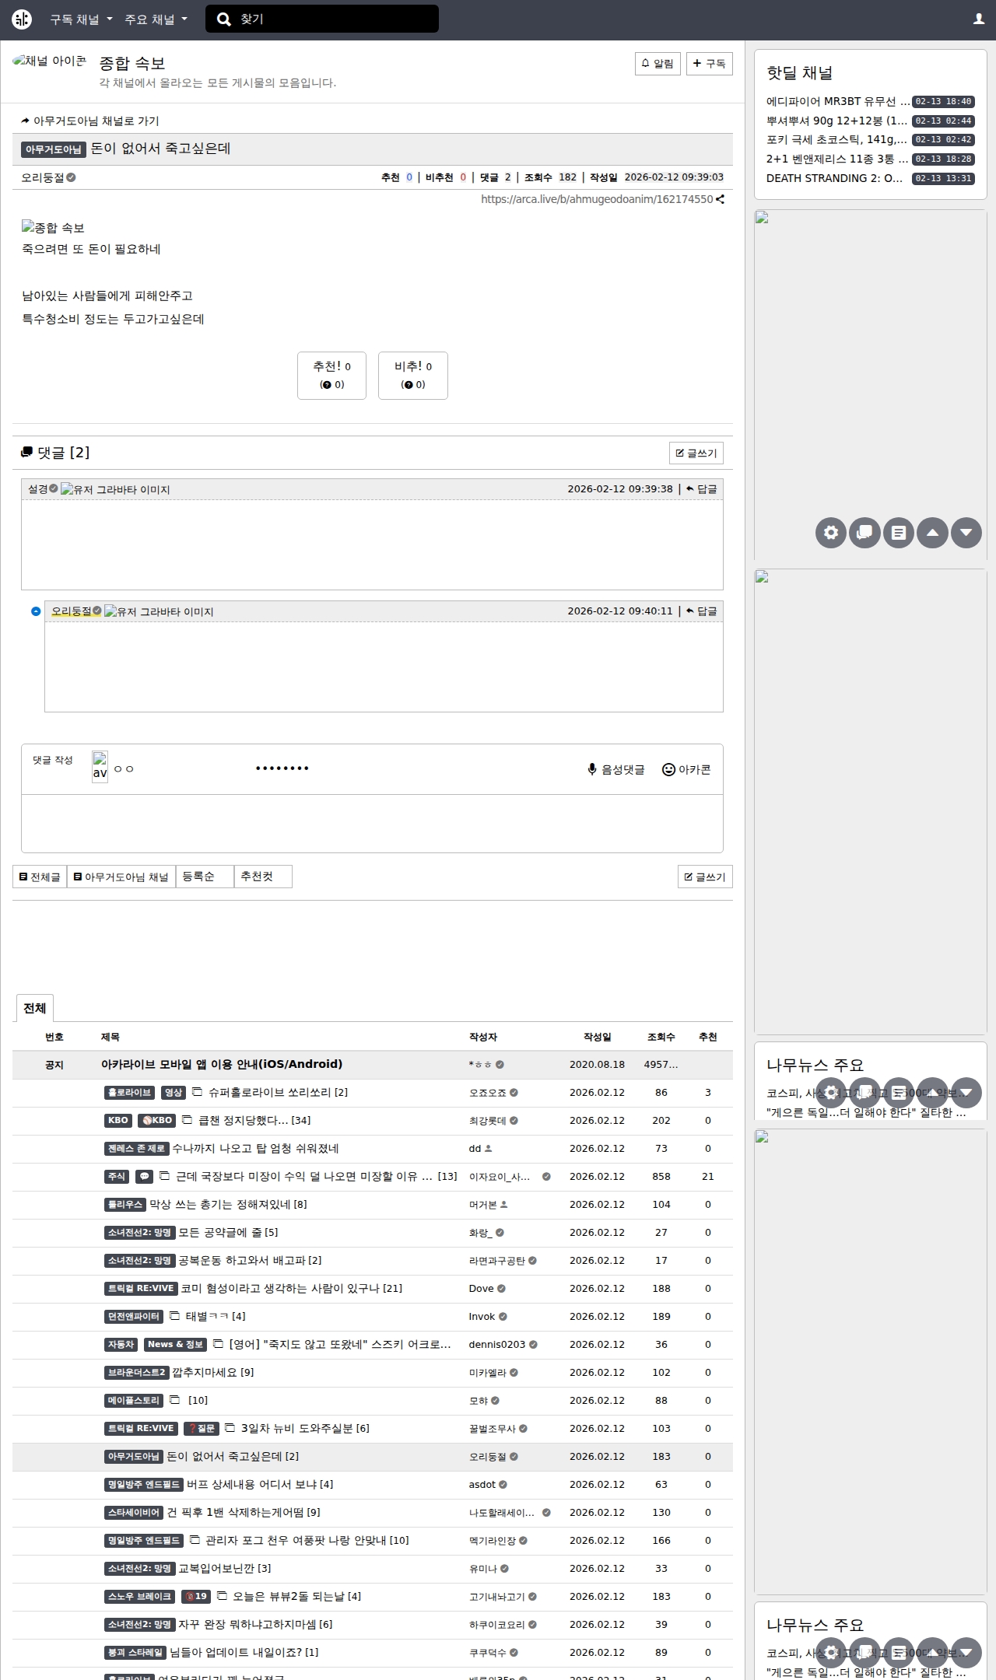Follow the 아무거도아님 채널로 가기 arrow link
This screenshot has width=996, height=1680.
click(90, 121)
